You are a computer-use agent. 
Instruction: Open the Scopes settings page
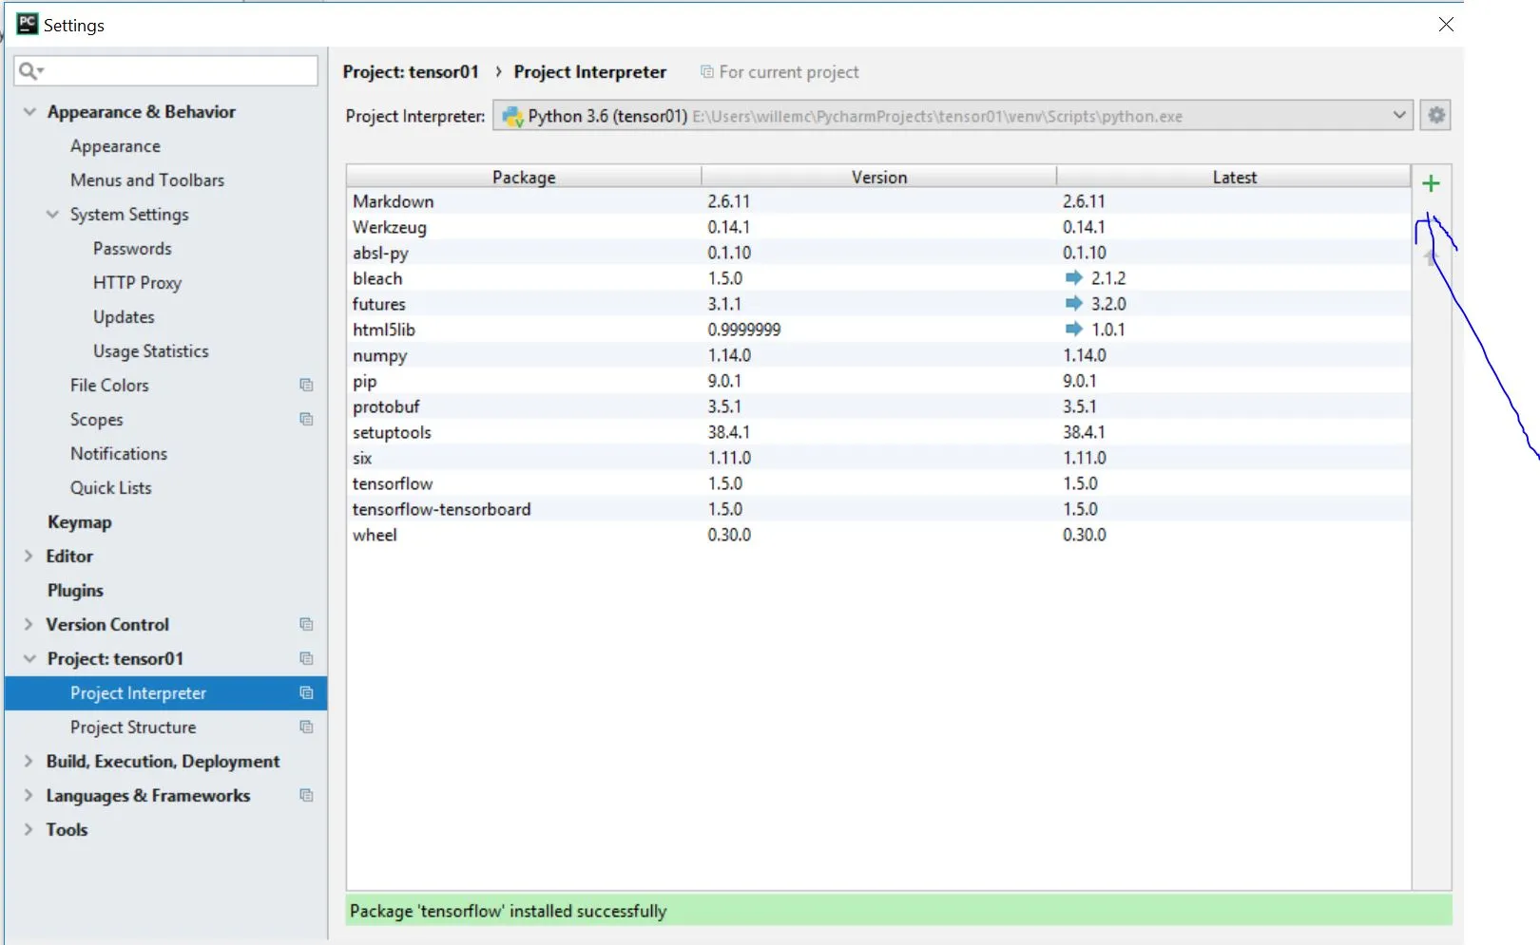point(96,420)
